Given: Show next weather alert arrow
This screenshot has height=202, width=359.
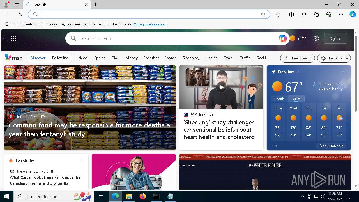Looking at the screenshot, I should [x=345, y=86].
